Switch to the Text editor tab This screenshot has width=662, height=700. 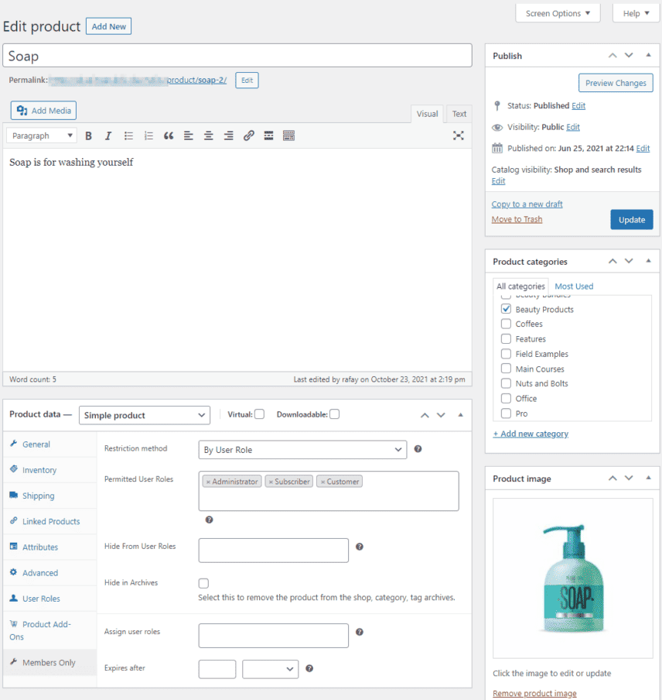click(459, 113)
